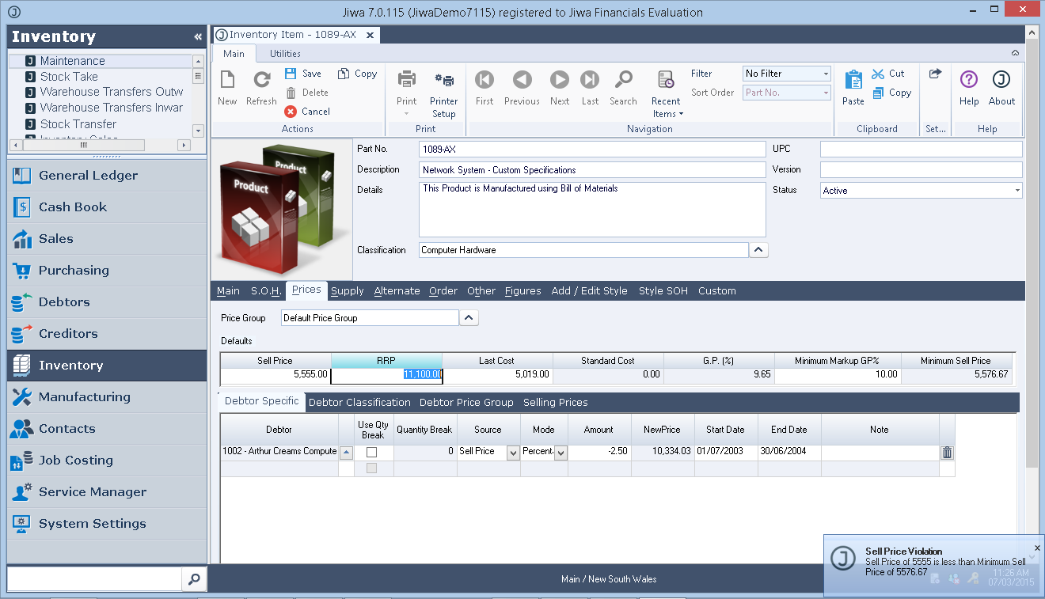Switch to the Supply tab
The image size is (1045, 599).
pyautogui.click(x=347, y=291)
